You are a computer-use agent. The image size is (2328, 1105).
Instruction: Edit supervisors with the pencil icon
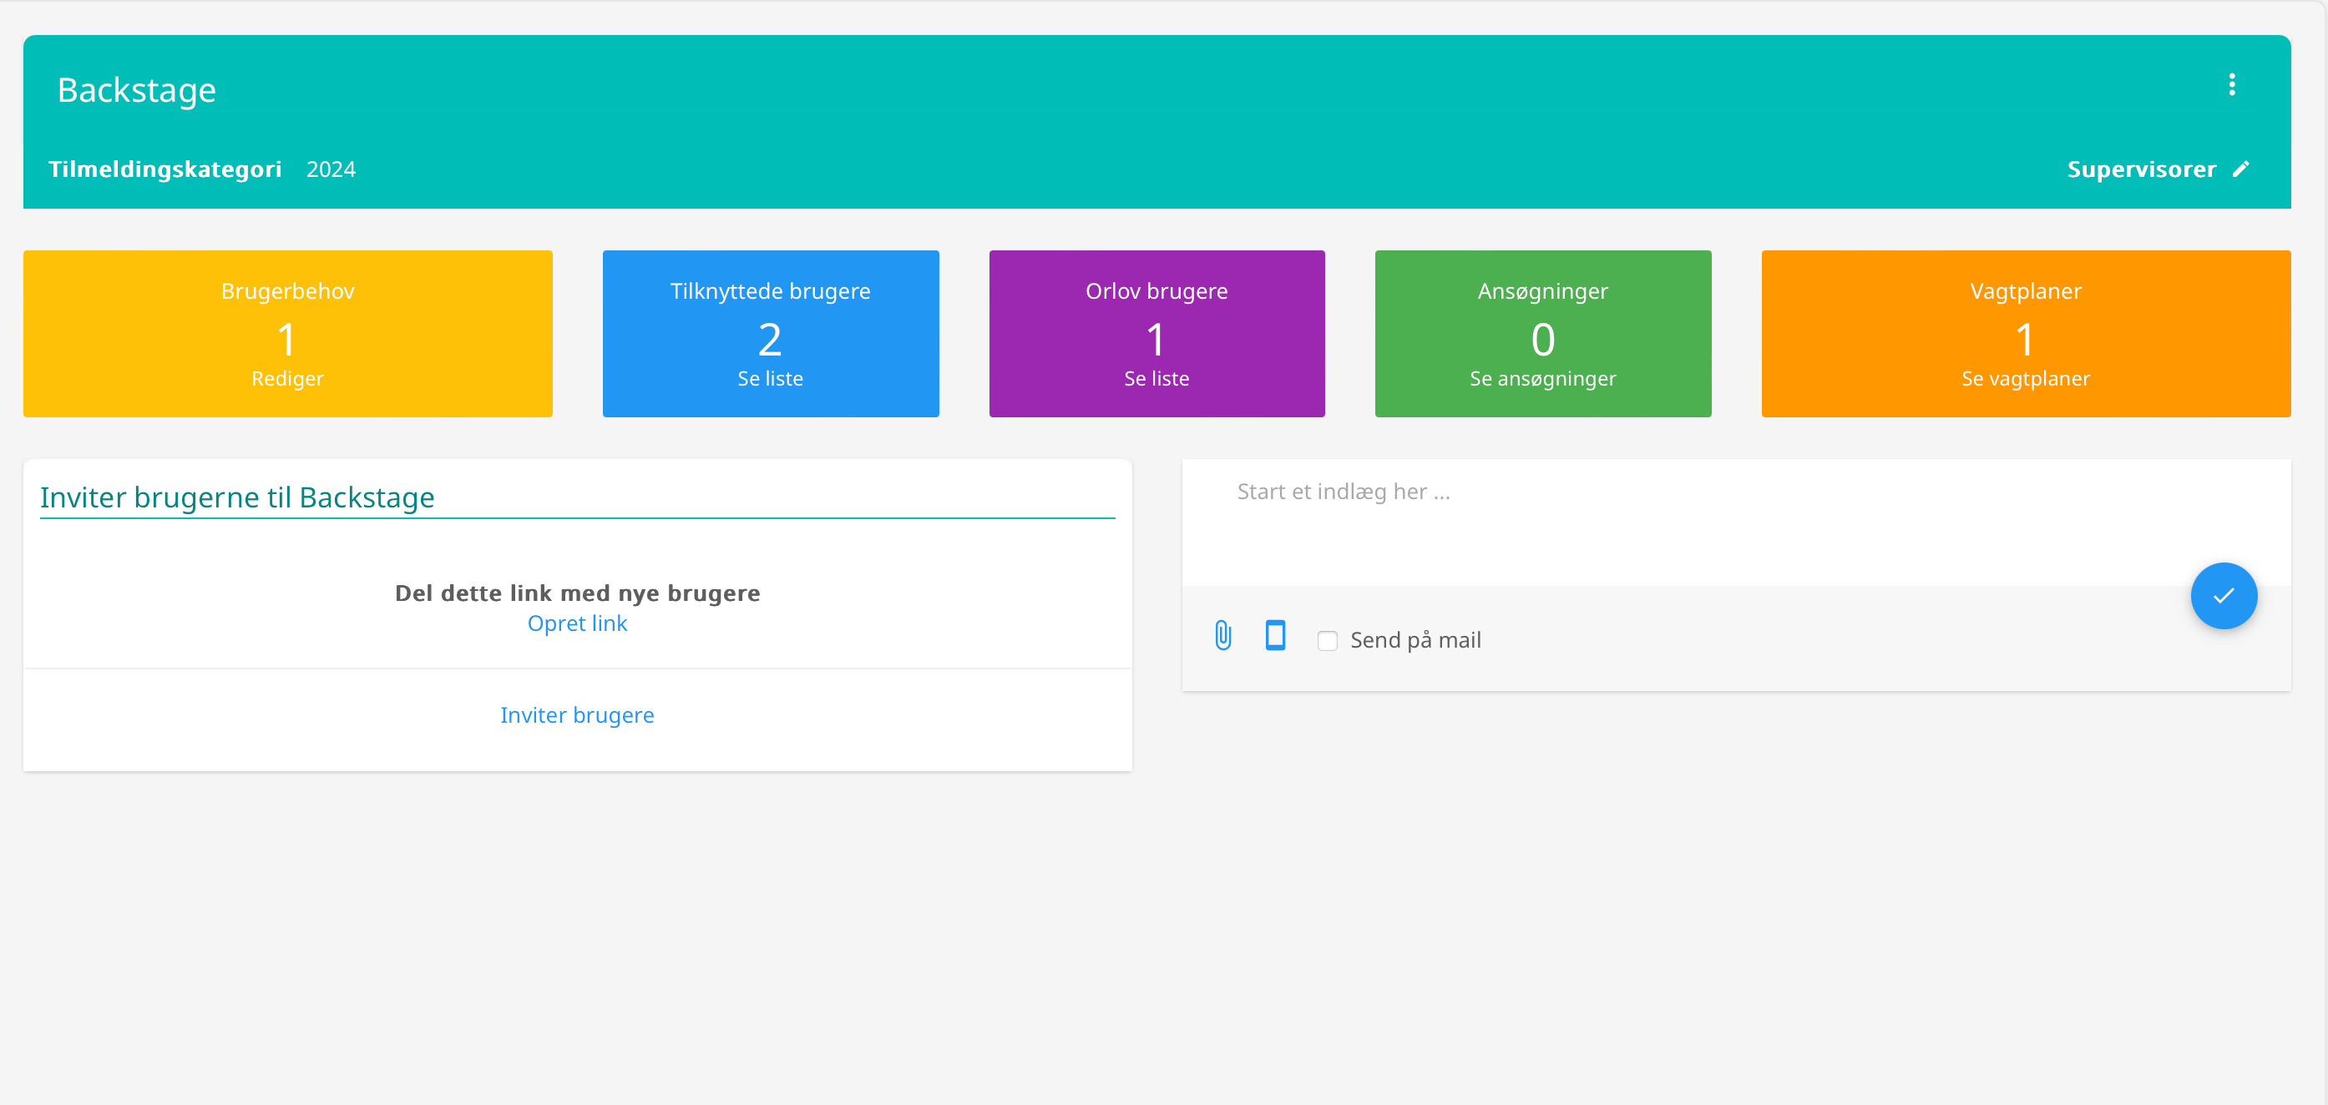tap(2240, 170)
